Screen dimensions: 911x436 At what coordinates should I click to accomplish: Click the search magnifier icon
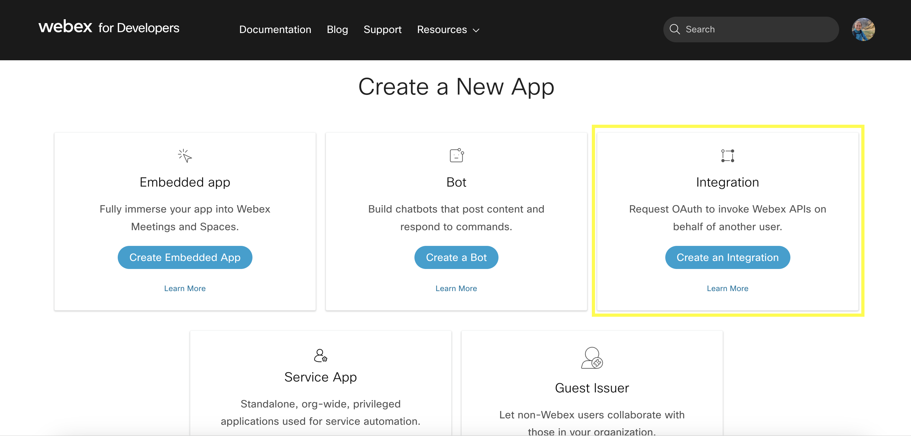tap(675, 29)
